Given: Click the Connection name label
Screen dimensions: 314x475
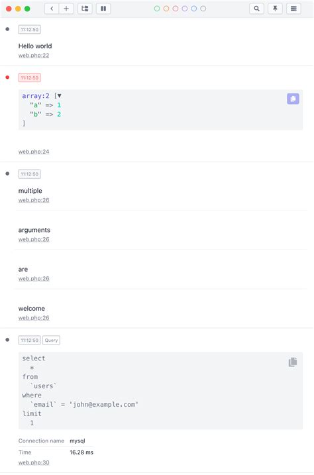Looking at the screenshot, I should point(41,441).
